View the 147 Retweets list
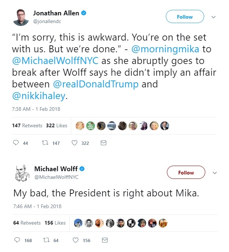The height and width of the screenshot is (252, 229). pos(27,125)
